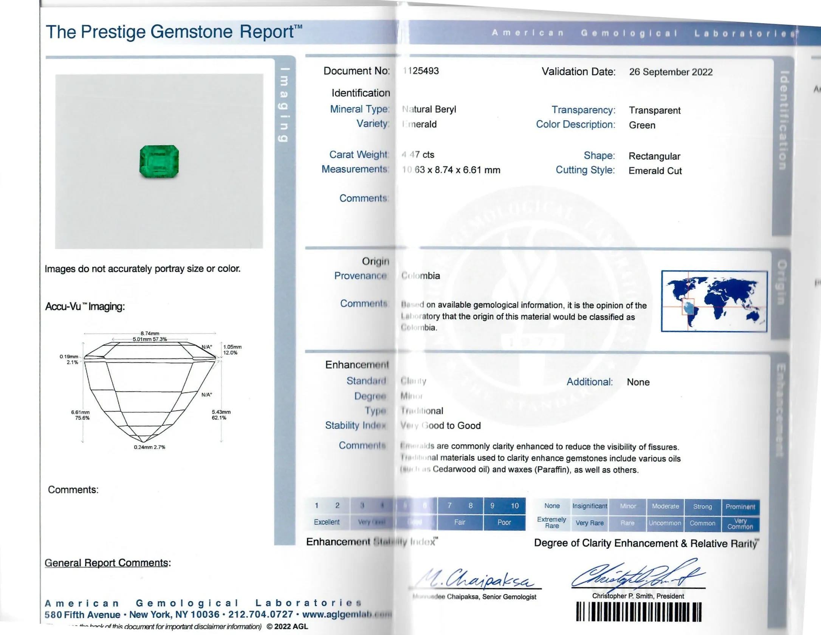Click the Excellent stability scale cell
Viewport: 821px width, 635px height.
(327, 522)
